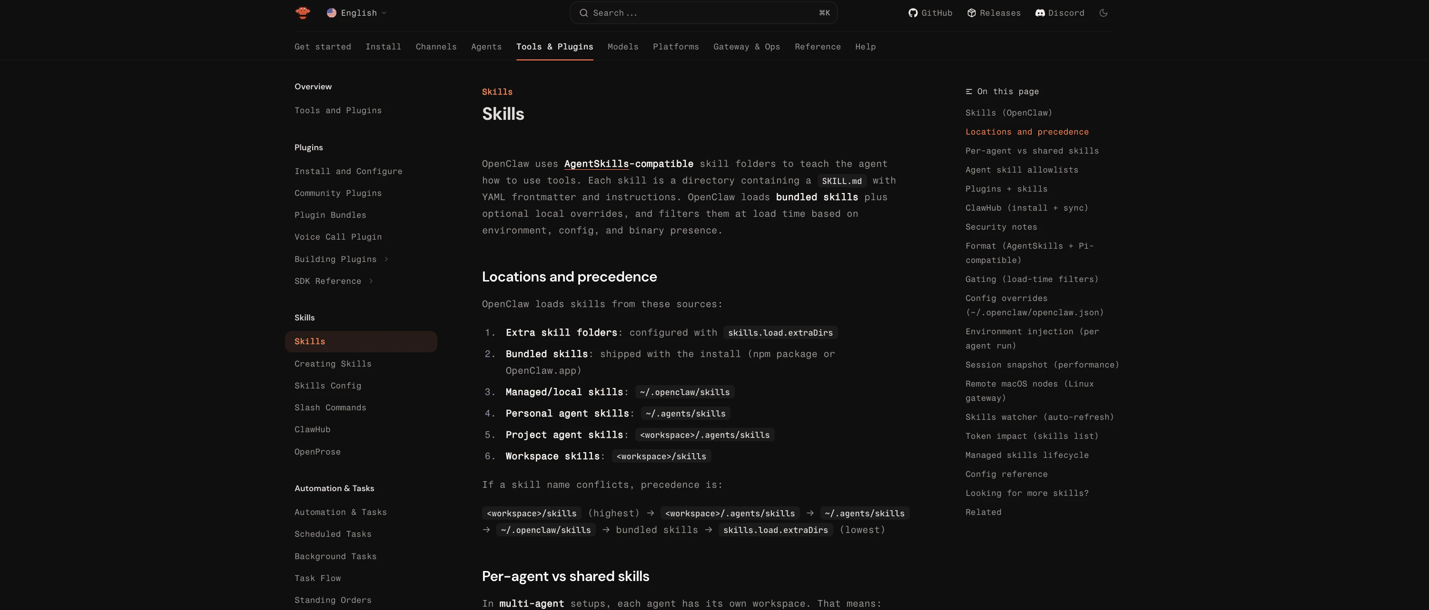The width and height of the screenshot is (1429, 610).
Task: Switch to Models tab
Action: [x=623, y=47]
